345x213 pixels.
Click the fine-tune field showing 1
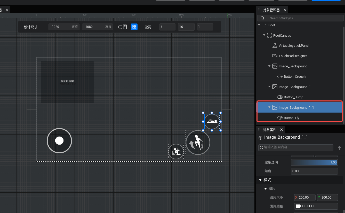[205, 27]
